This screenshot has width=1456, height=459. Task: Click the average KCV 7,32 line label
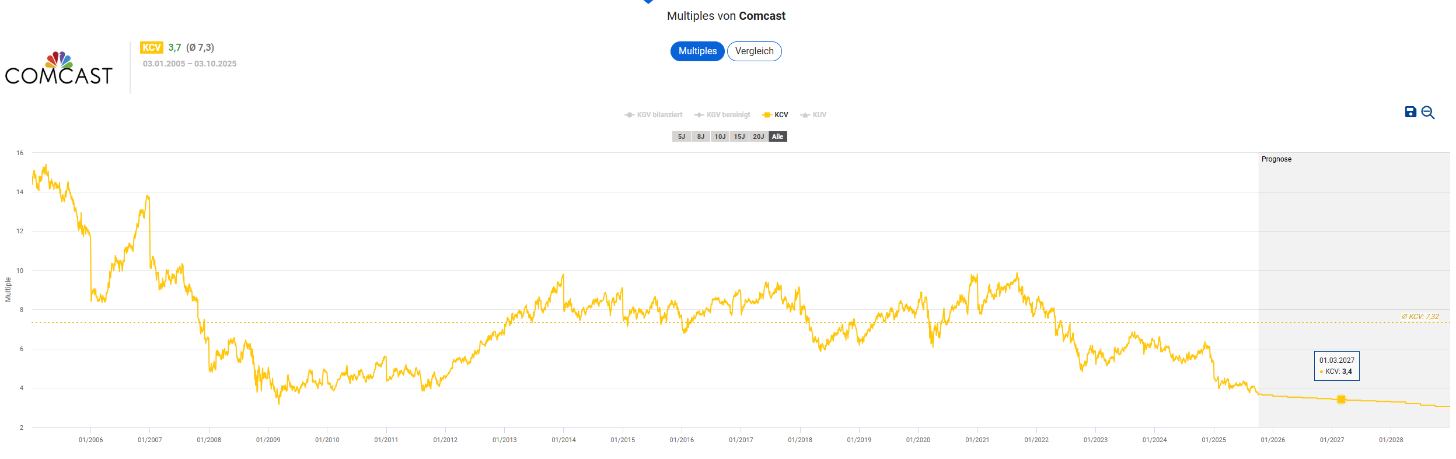(x=1420, y=317)
